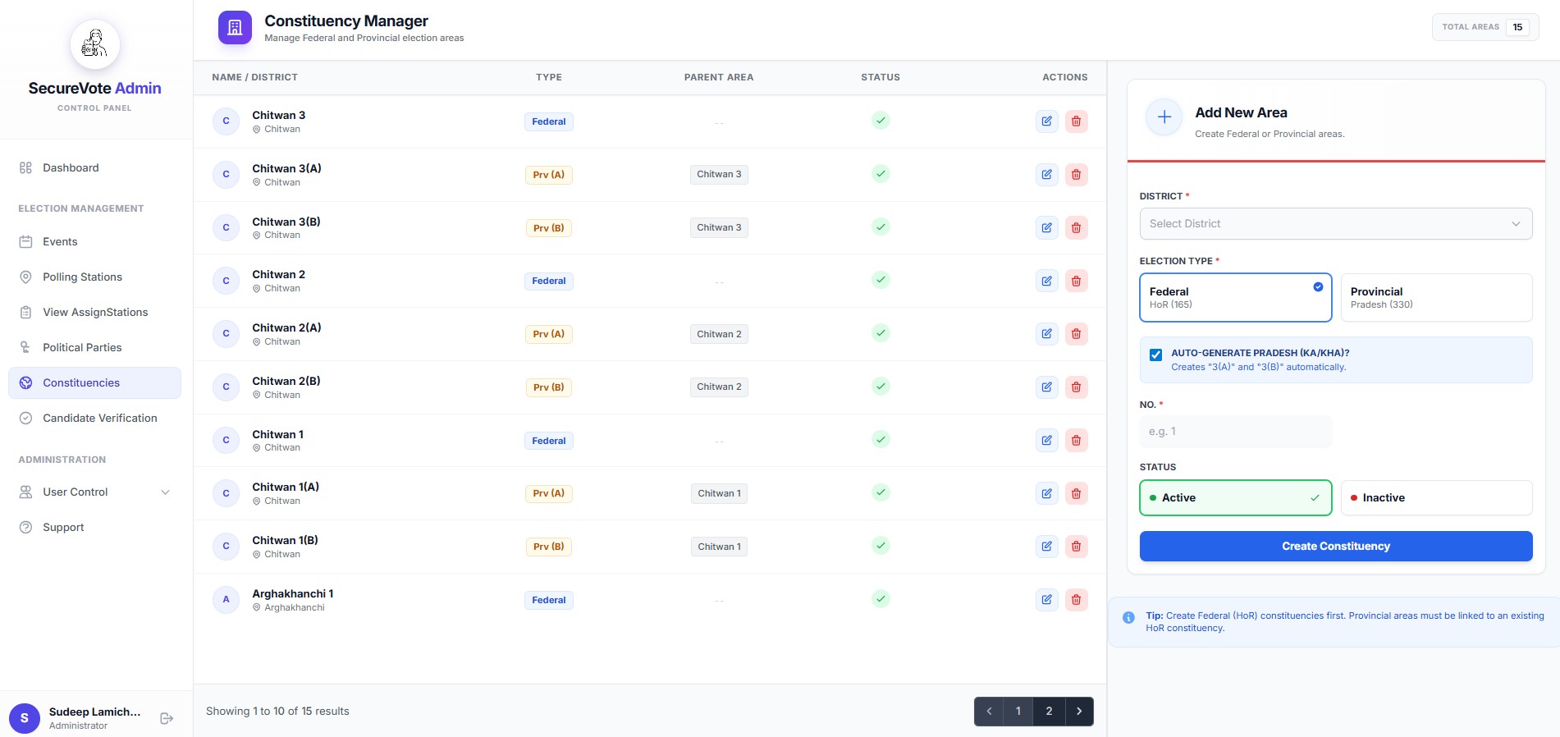1560x737 pixels.
Task: Click the constituency number input field
Action: point(1234,432)
